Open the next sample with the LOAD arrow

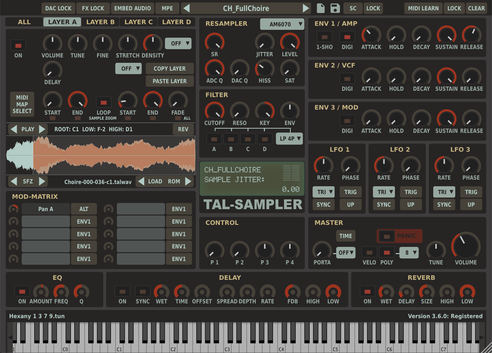[x=188, y=181]
